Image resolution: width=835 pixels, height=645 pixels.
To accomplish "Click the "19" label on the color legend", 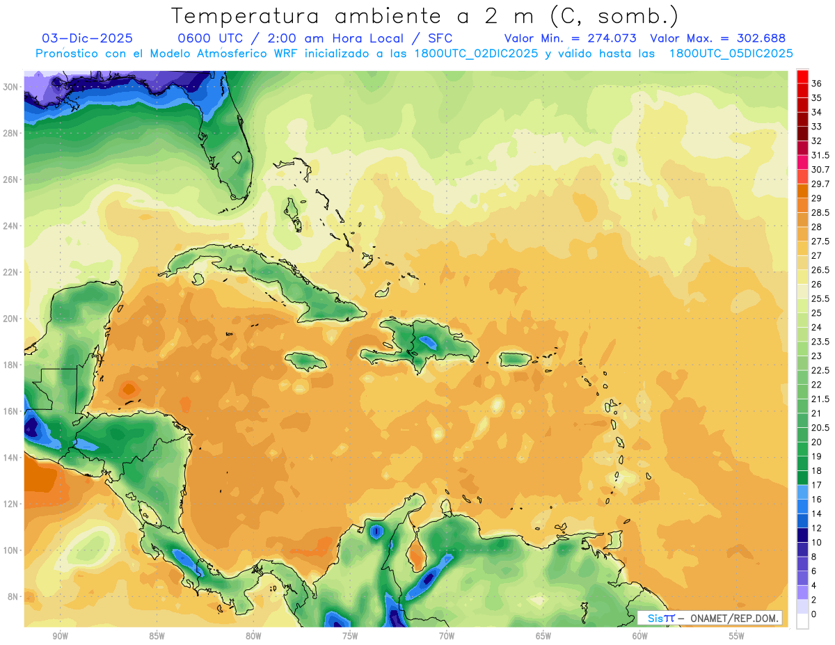I will [x=817, y=456].
